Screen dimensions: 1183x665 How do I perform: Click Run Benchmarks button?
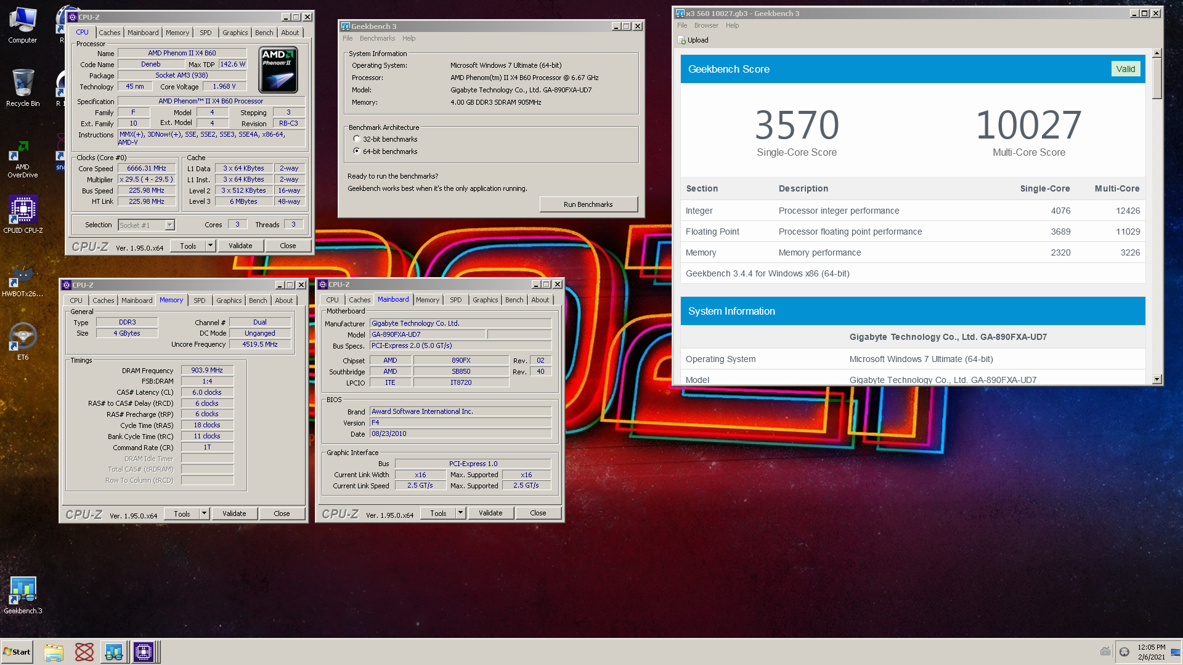pos(588,204)
